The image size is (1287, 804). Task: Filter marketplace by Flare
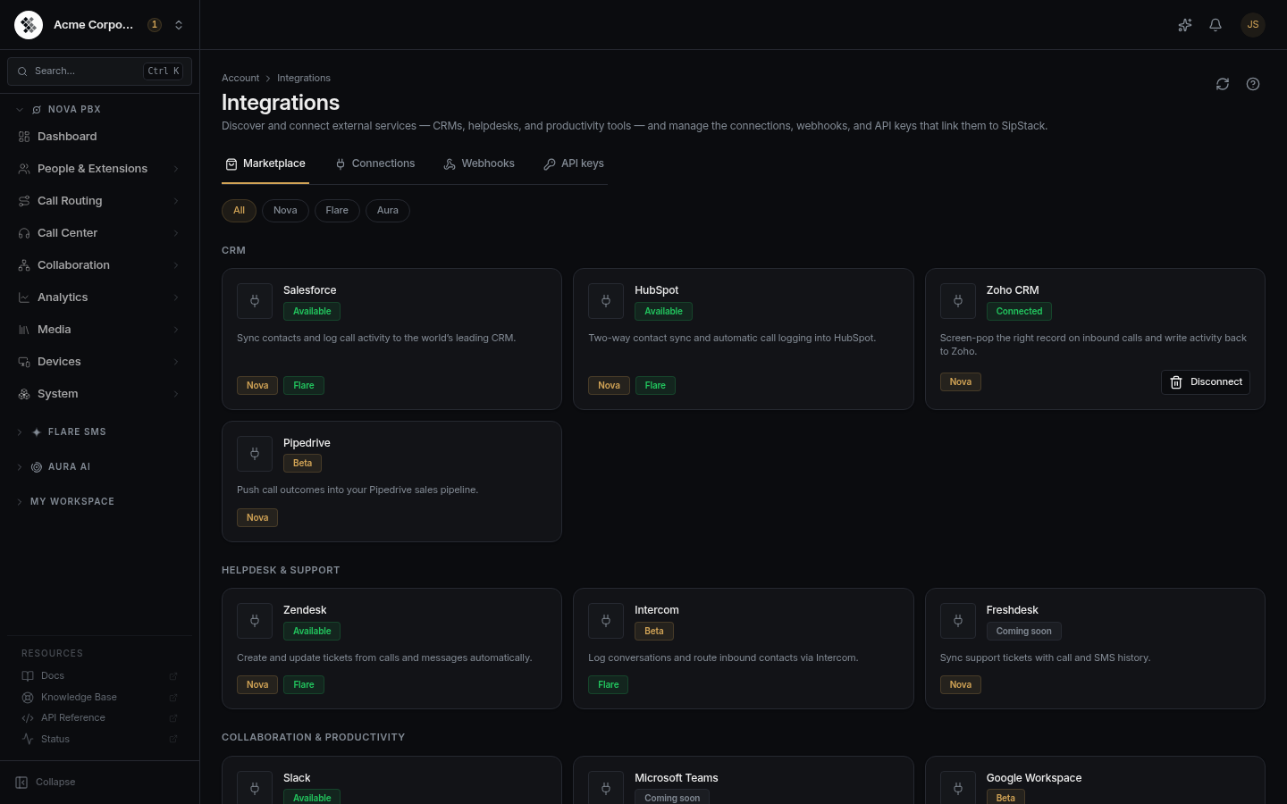pyautogui.click(x=337, y=211)
